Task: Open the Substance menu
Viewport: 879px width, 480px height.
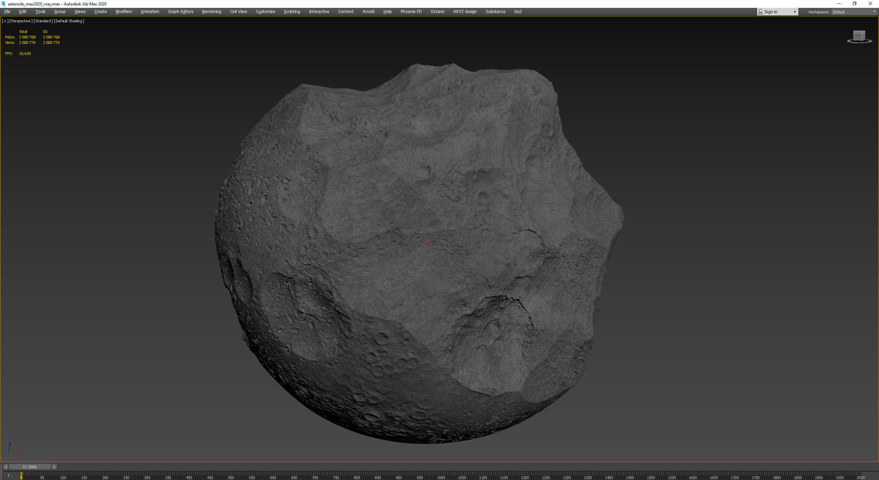Action: coord(495,12)
